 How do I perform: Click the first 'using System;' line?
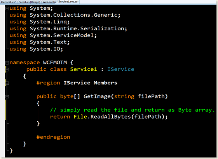[x=31, y=8]
